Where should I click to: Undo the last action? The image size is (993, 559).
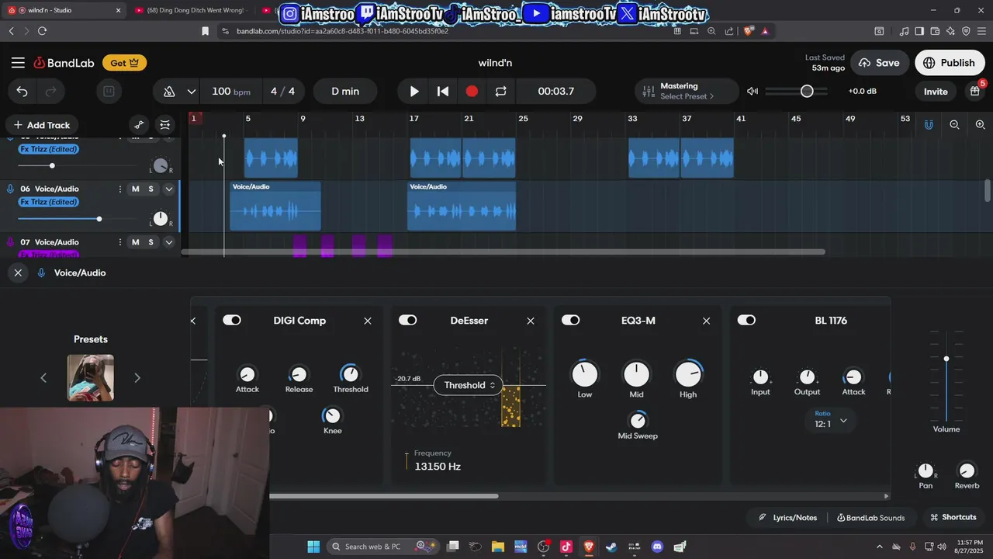22,92
